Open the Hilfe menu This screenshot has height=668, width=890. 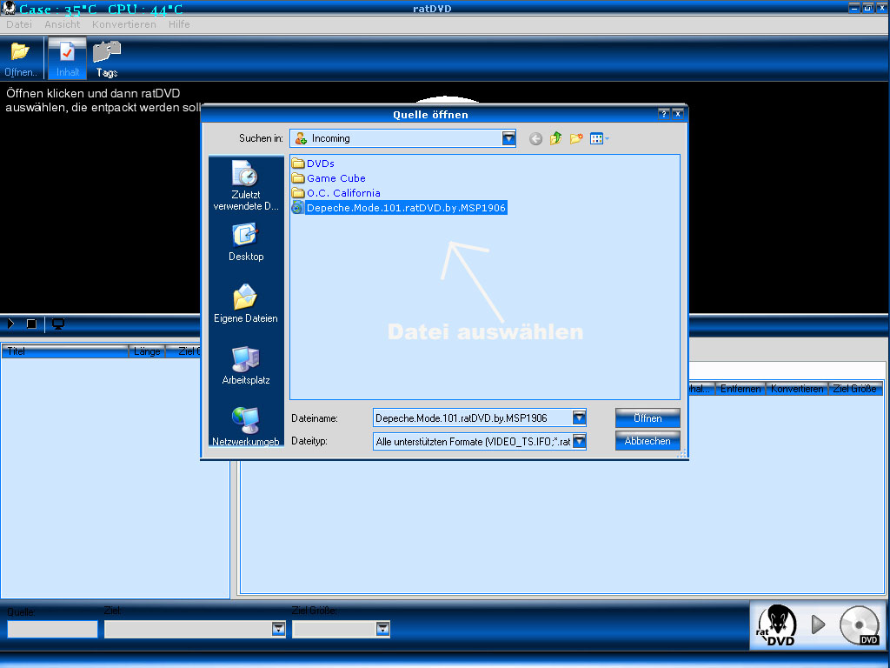coord(179,24)
